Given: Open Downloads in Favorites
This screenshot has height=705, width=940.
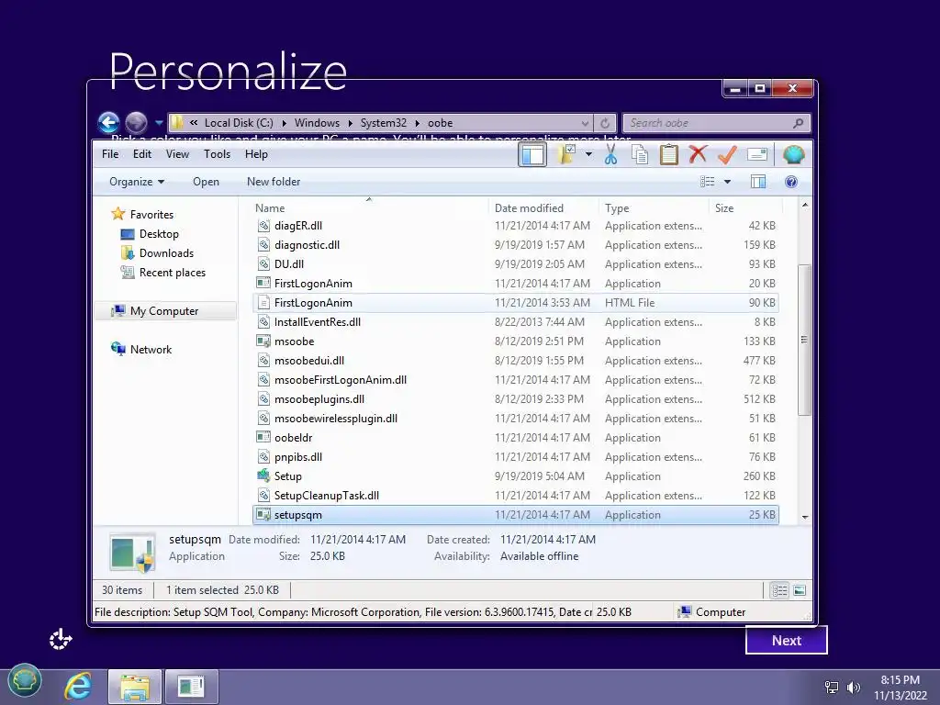Looking at the screenshot, I should [x=166, y=253].
